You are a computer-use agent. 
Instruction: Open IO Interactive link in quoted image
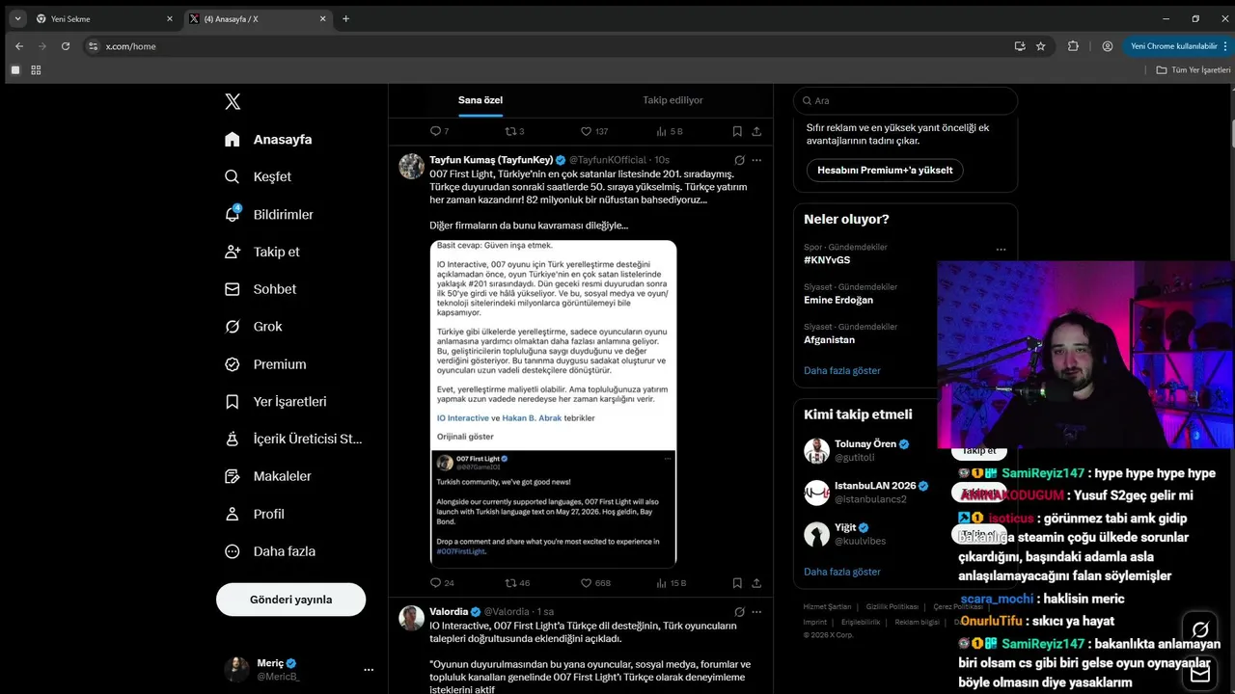click(x=463, y=418)
